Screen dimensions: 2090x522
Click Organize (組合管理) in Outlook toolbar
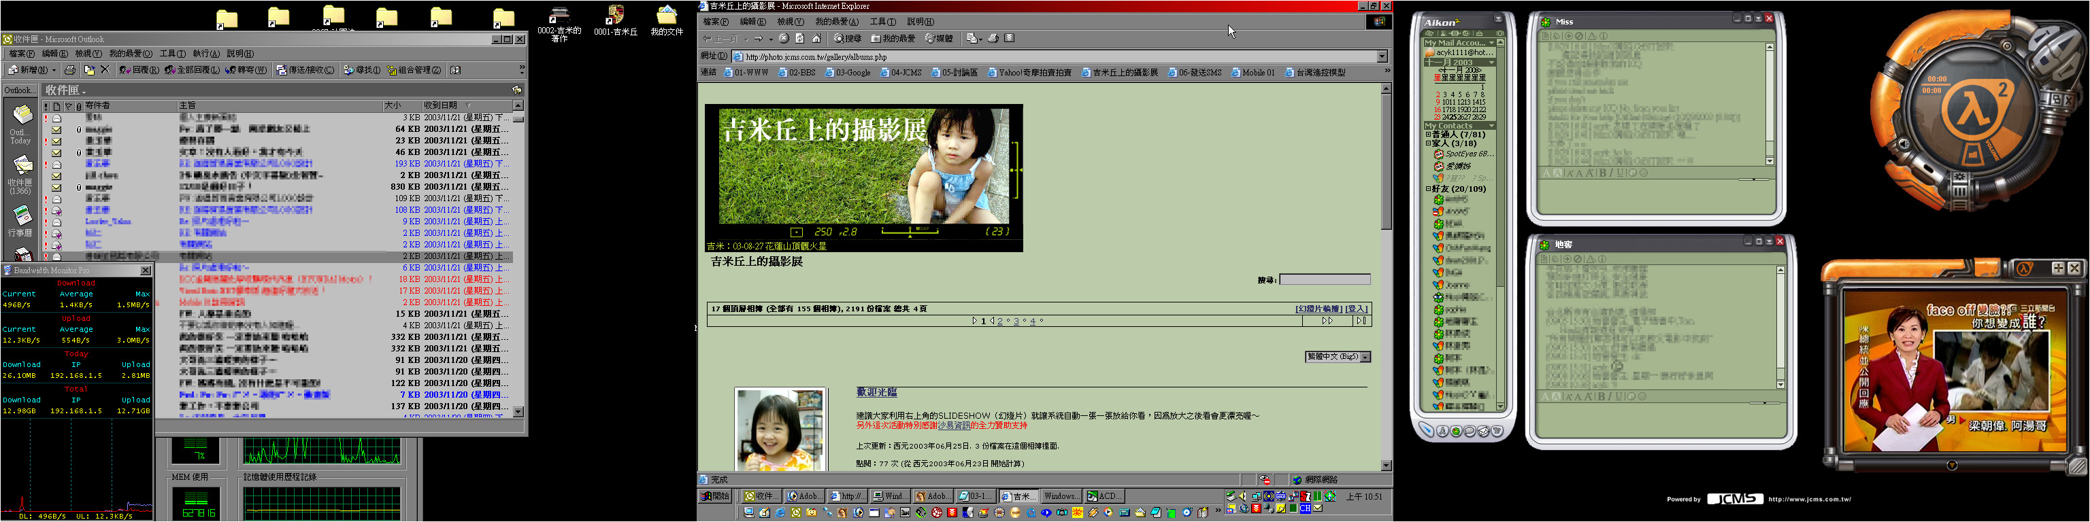click(414, 71)
